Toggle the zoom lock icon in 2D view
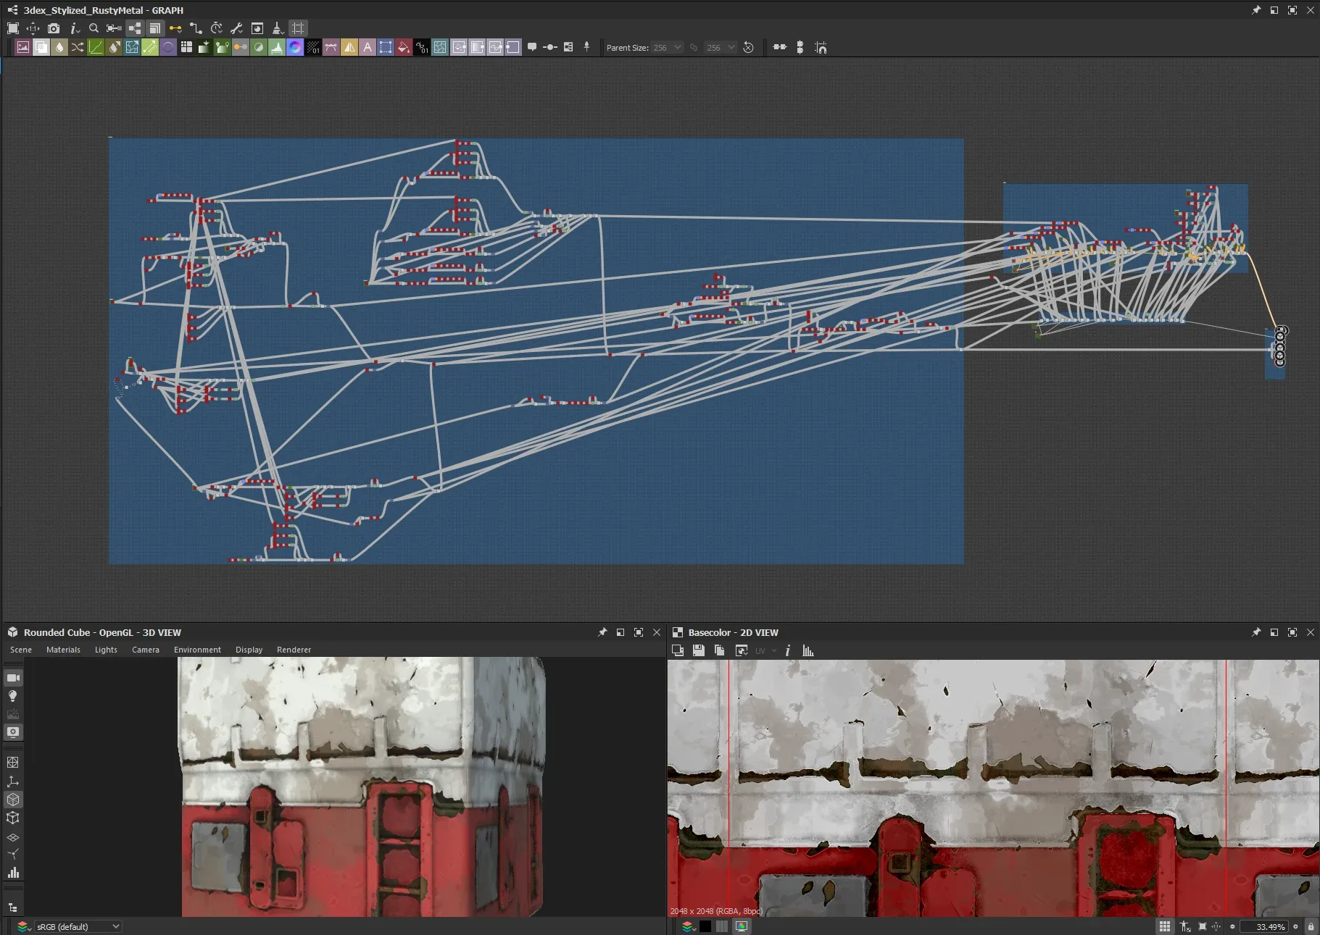This screenshot has width=1320, height=935. point(1311,926)
